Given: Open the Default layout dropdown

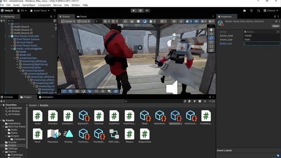Looking at the screenshot, I should click(270, 11).
